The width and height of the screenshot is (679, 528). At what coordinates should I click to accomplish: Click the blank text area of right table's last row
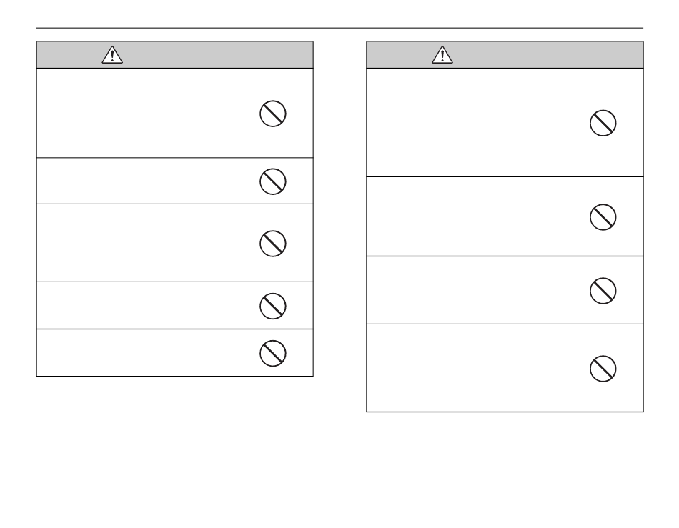[x=475, y=368]
